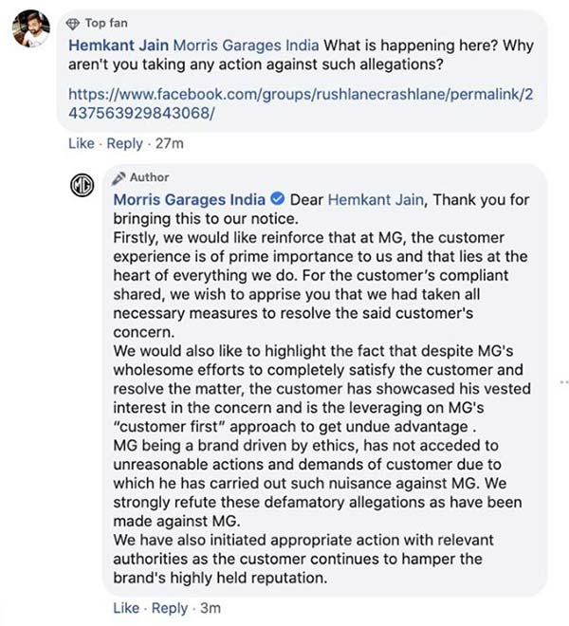
Task: Click the Author label text
Action: (x=149, y=176)
